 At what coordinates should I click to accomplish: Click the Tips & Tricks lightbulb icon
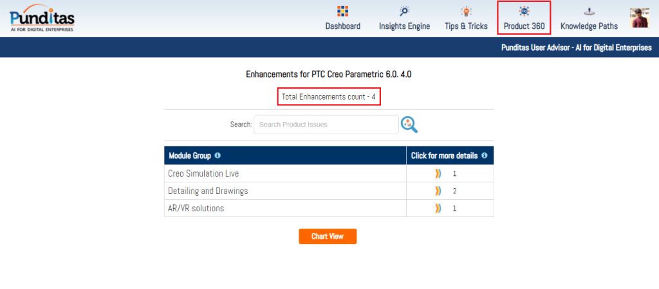coord(466,12)
